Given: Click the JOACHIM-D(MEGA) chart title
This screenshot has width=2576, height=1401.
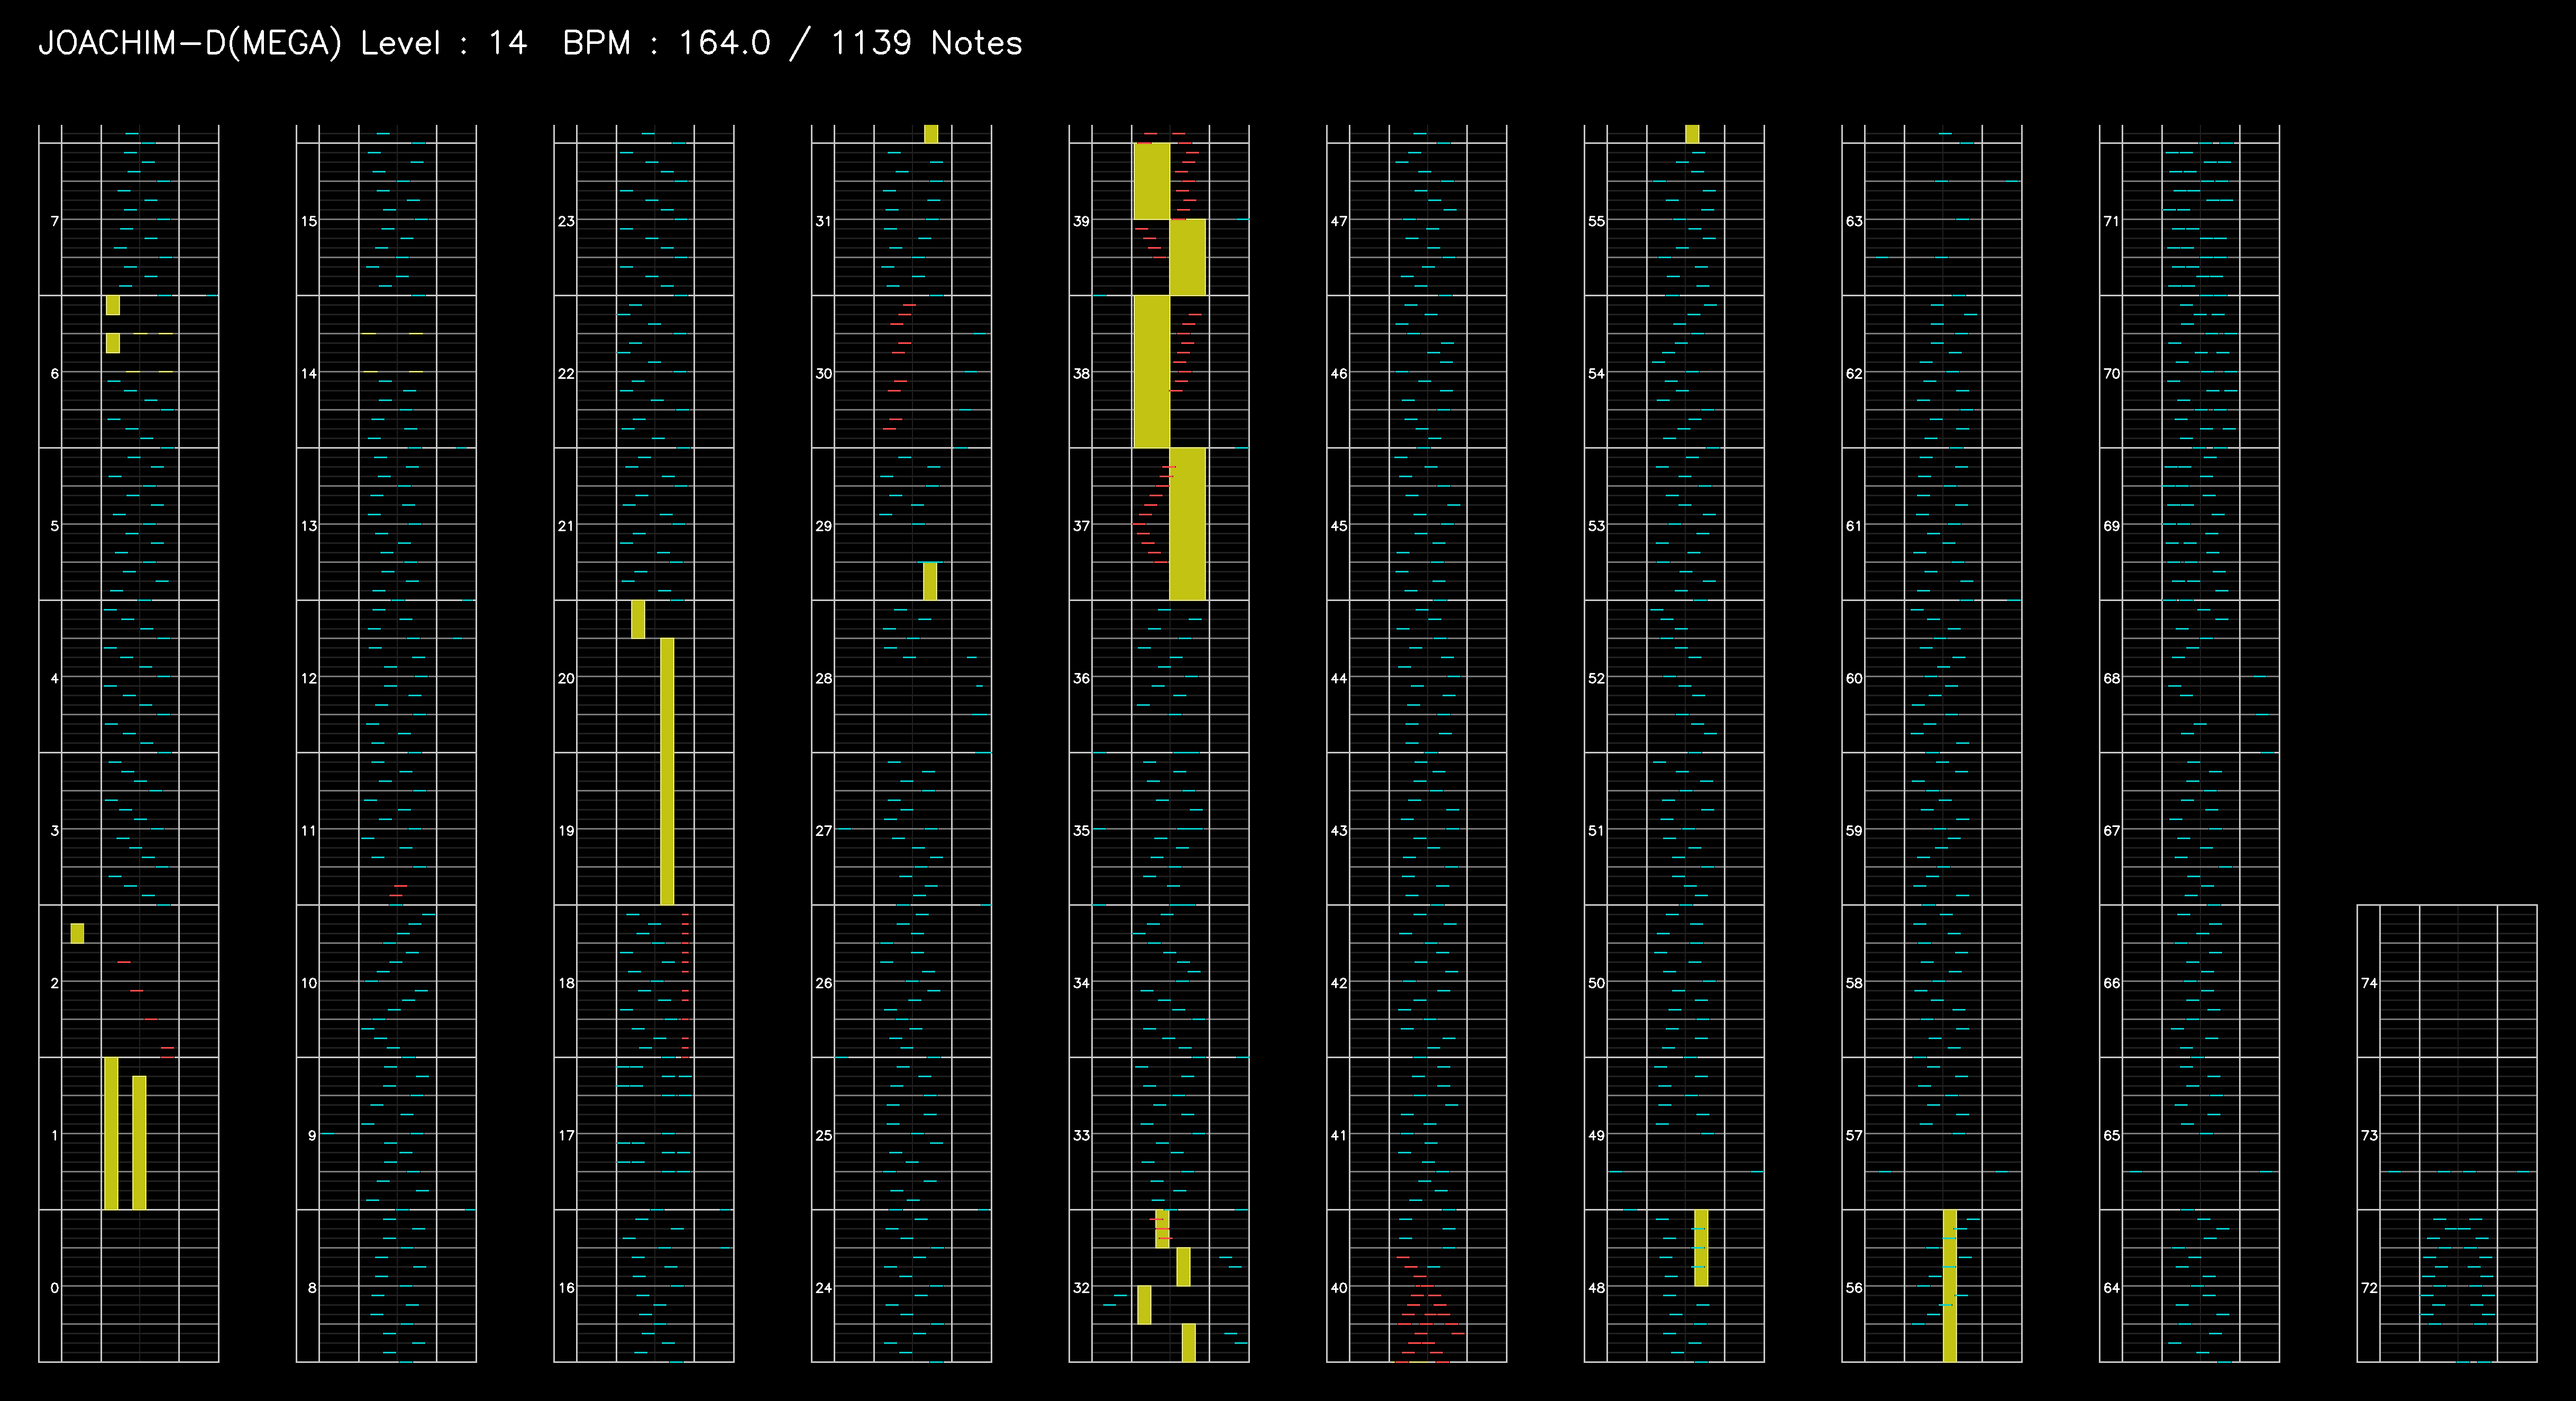Looking at the screenshot, I should (x=190, y=43).
